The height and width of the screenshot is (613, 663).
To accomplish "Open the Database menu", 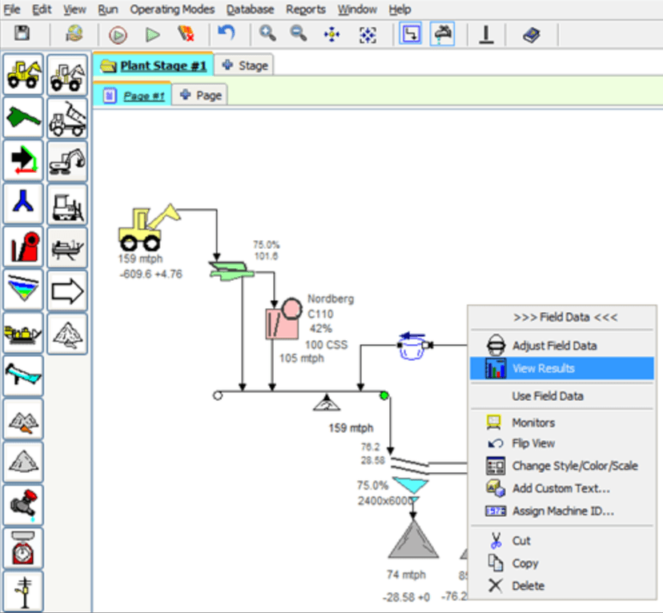I will click(x=250, y=10).
